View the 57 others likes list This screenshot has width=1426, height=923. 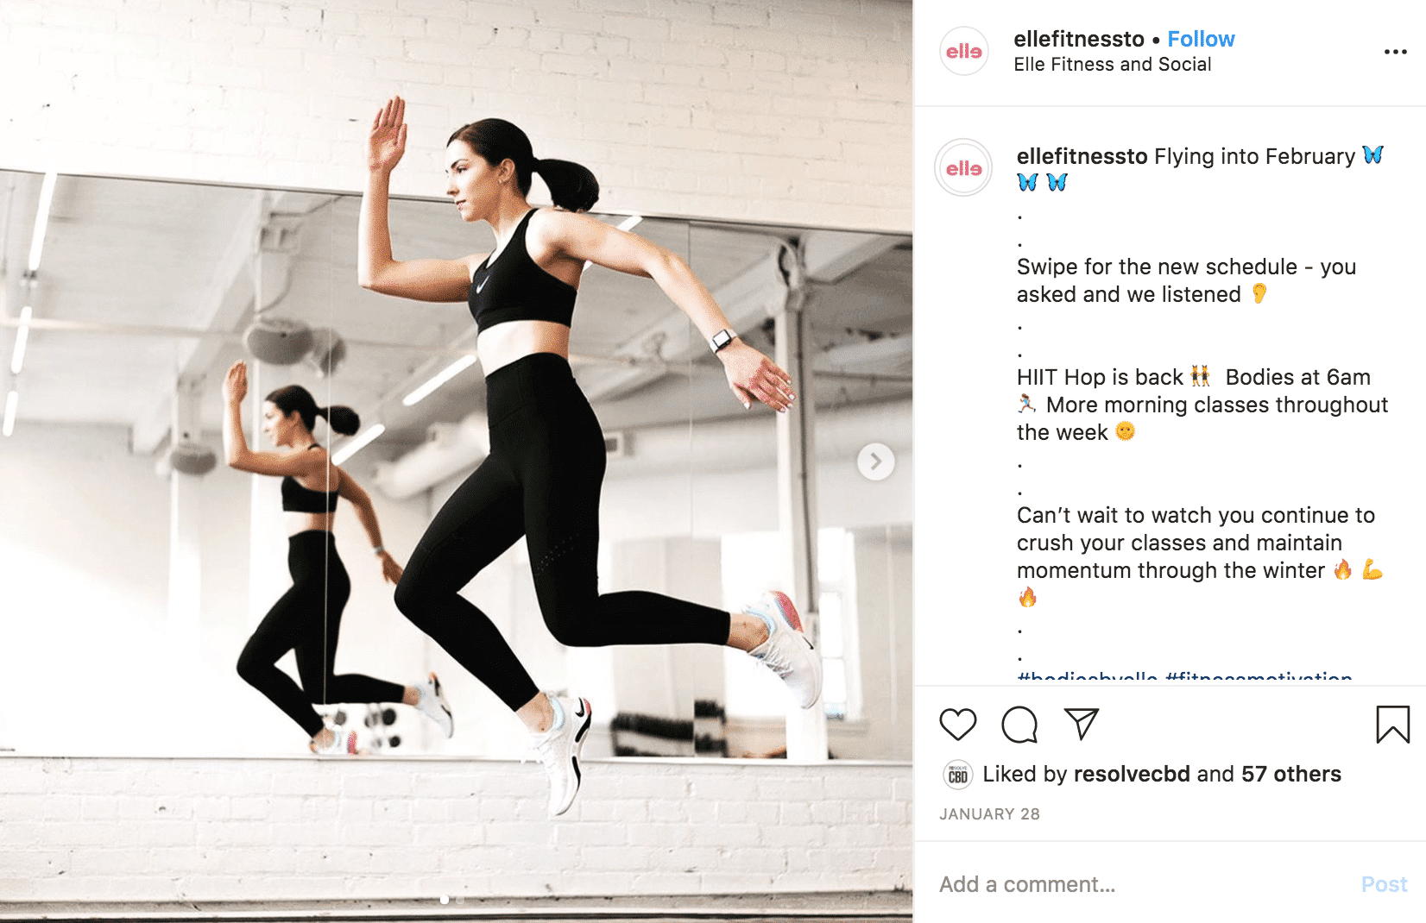[x=1290, y=774]
